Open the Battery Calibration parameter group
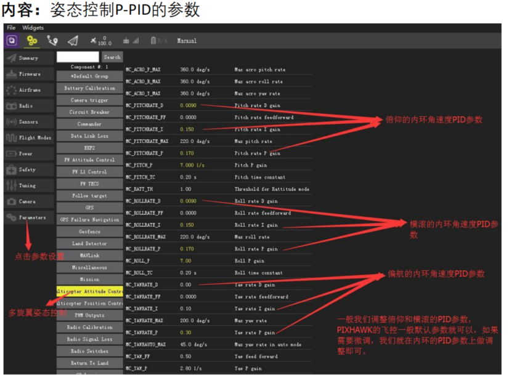512x375 pixels. tap(91, 87)
